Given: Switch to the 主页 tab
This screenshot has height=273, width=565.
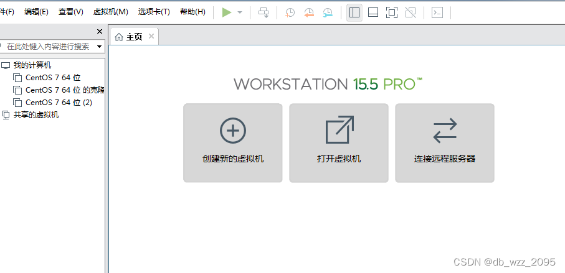Looking at the screenshot, I should [x=134, y=37].
